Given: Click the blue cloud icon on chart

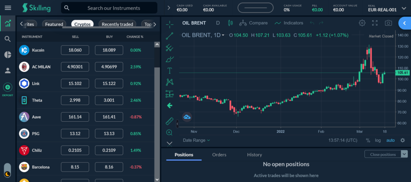Looking at the screenshot, I should 187,117.
